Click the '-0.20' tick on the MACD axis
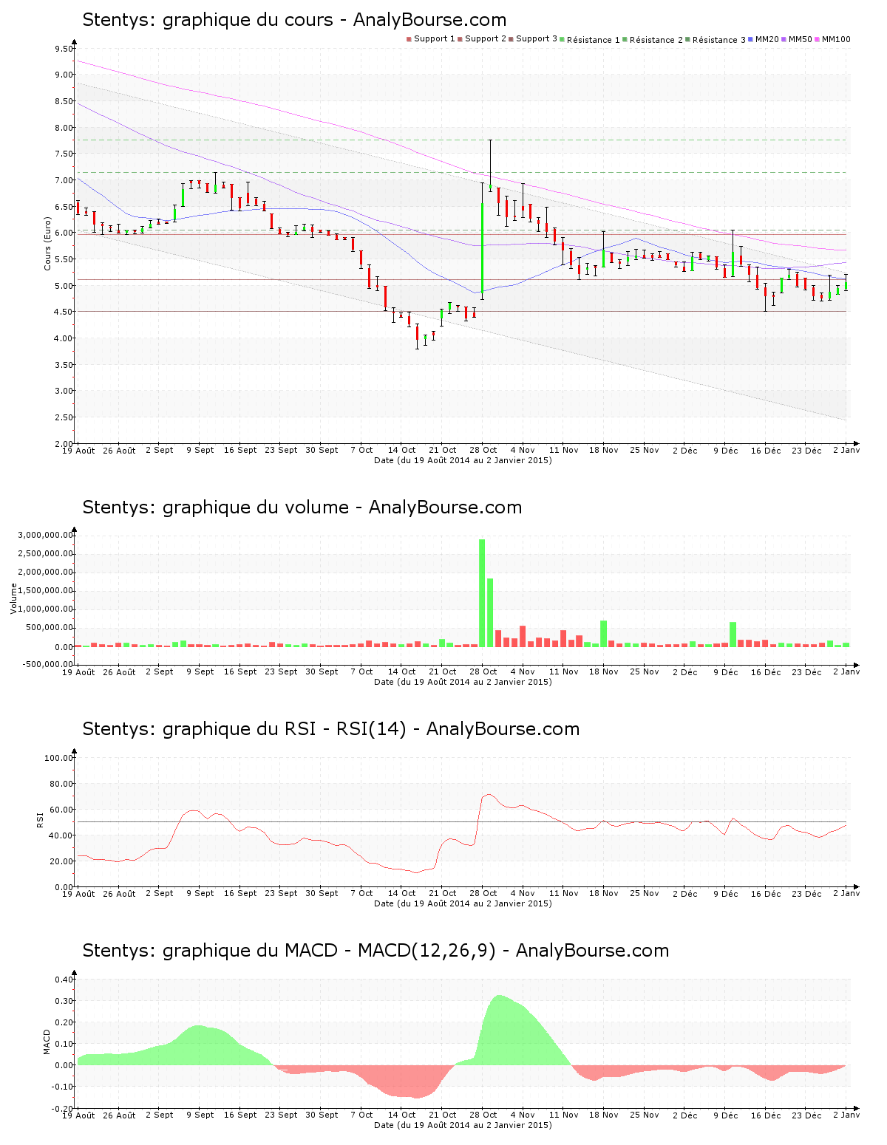Viewport: 887px width, 1145px height. click(62, 1109)
